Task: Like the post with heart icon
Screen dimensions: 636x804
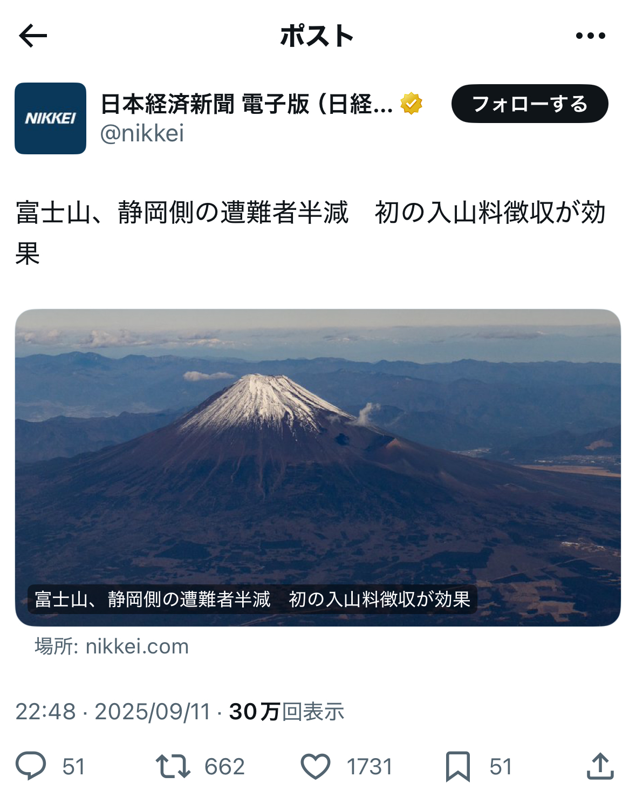Action: (x=315, y=766)
